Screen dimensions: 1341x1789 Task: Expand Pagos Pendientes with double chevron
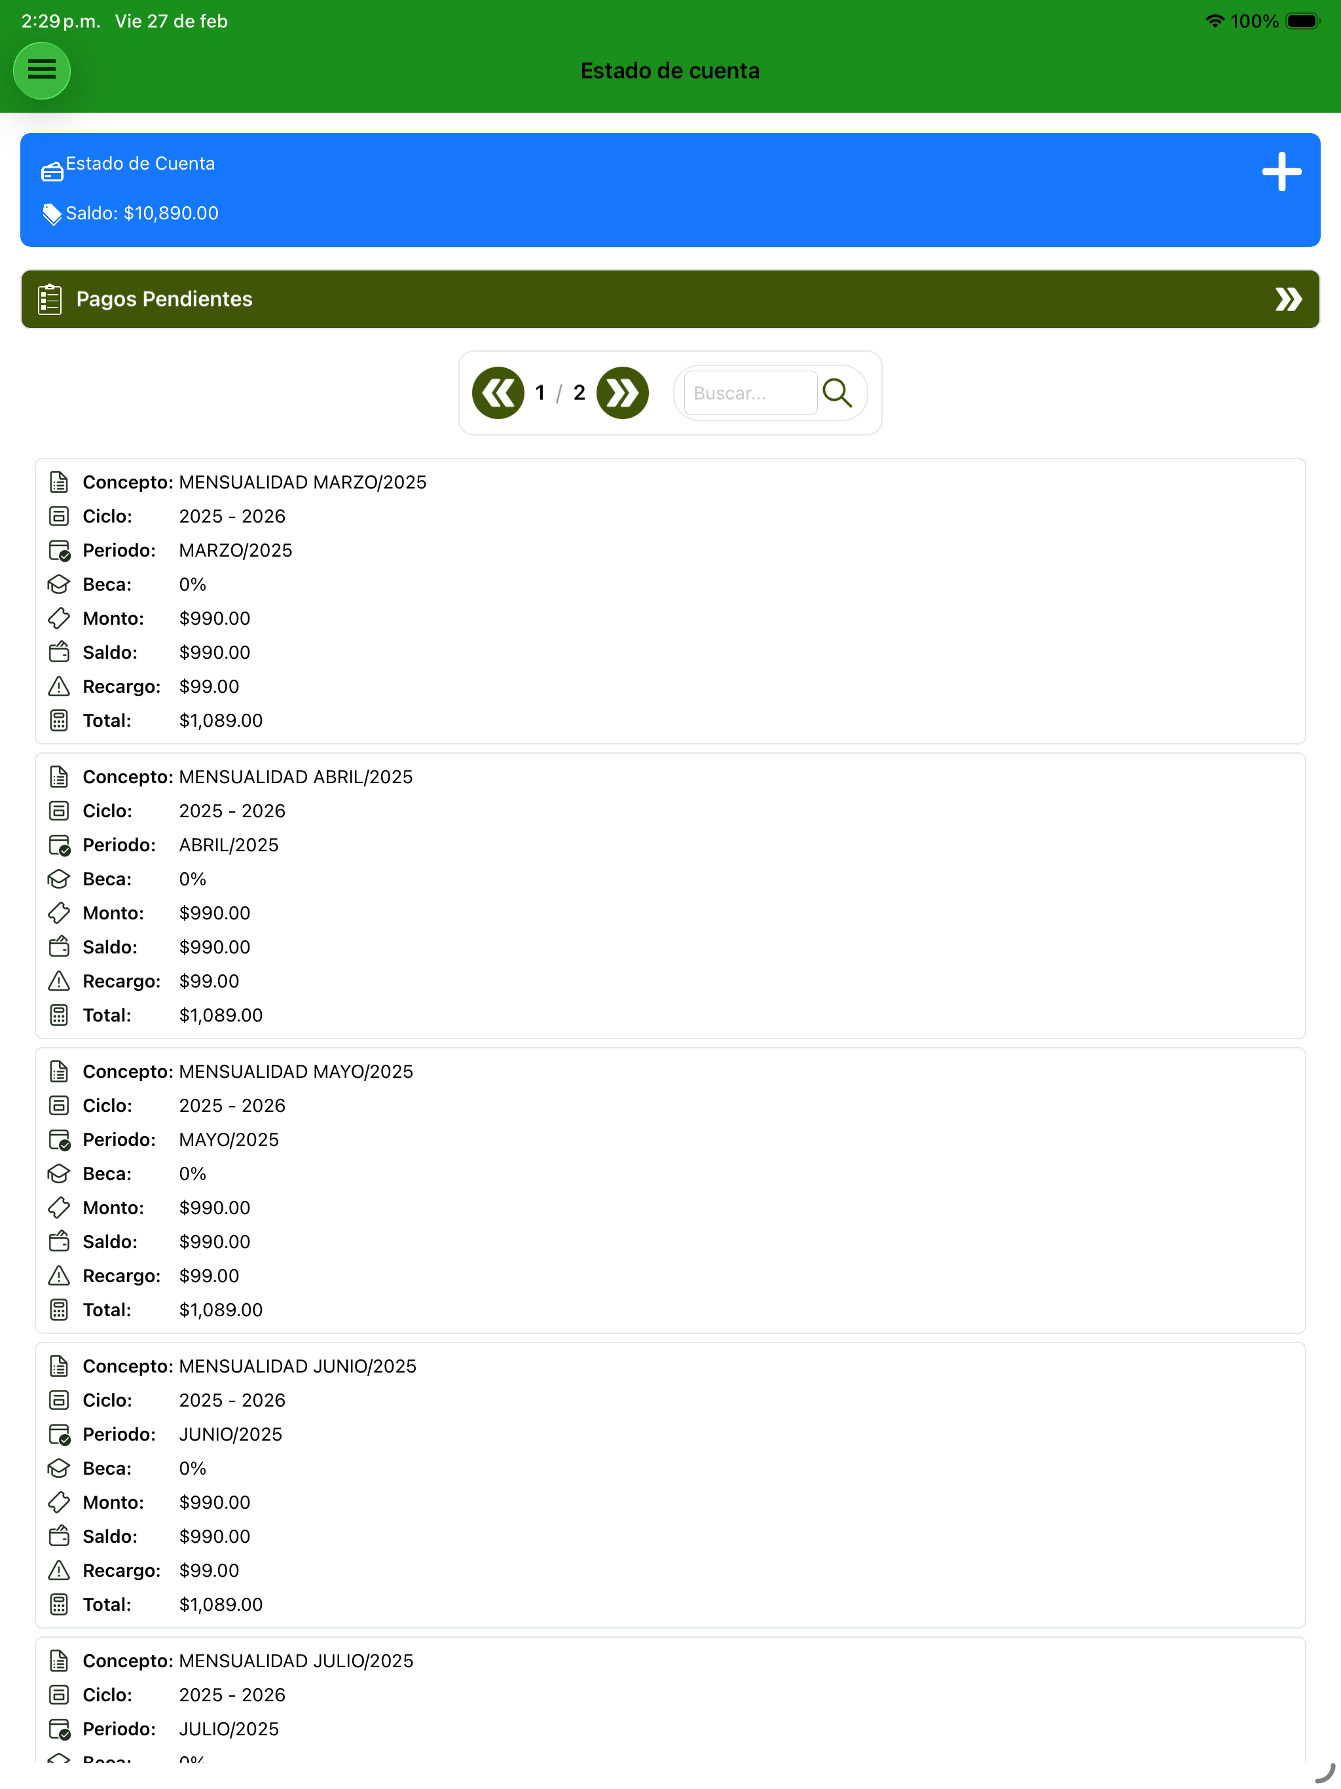1289,299
